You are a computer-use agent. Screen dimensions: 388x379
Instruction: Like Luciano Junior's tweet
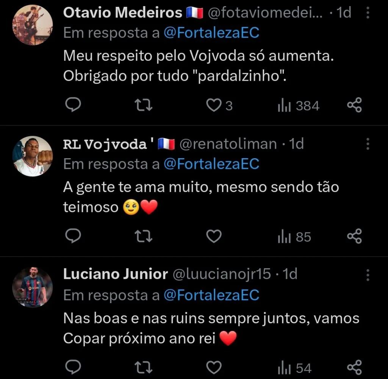[214, 368]
